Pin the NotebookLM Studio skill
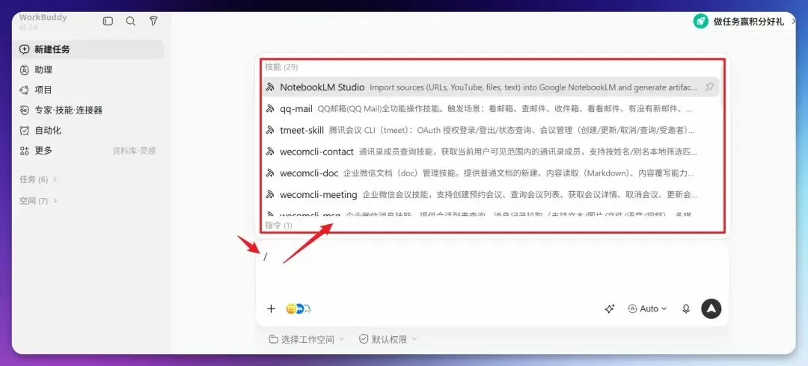The height and width of the screenshot is (366, 808). tap(709, 87)
